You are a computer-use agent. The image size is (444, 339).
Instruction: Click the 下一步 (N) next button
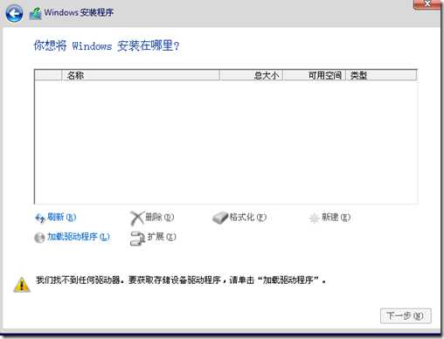406,315
